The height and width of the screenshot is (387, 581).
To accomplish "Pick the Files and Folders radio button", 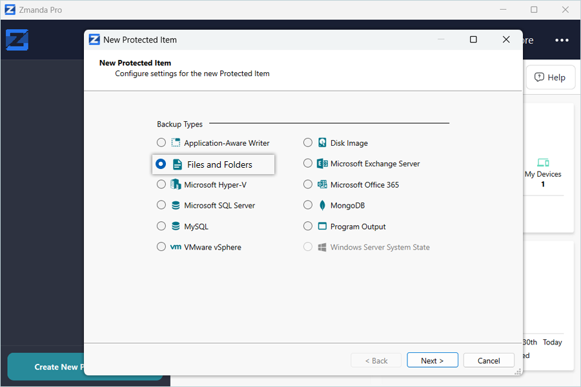I will pos(161,164).
